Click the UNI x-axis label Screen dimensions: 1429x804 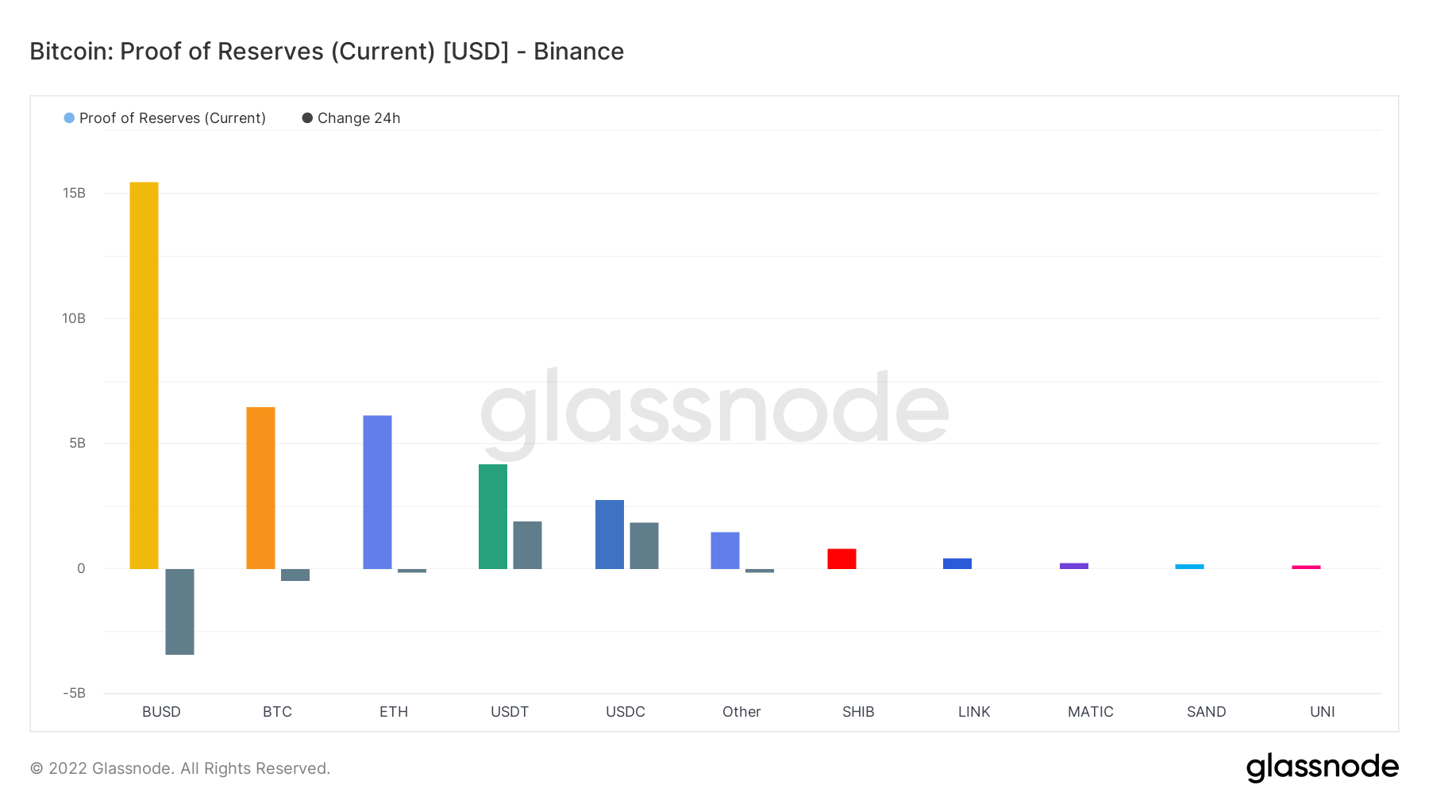click(1322, 712)
